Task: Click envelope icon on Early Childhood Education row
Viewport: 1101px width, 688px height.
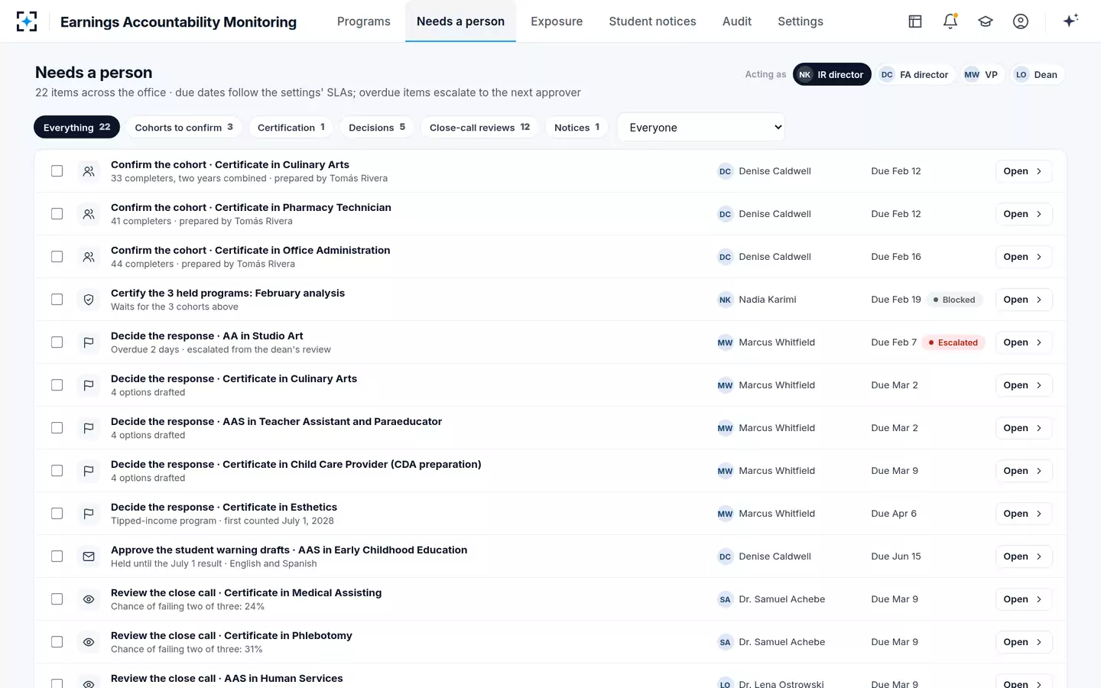Action: [x=89, y=557]
